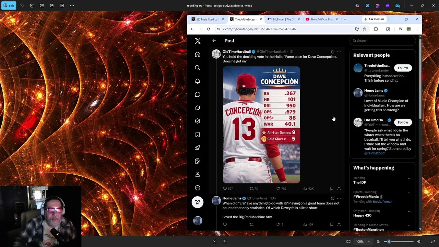The image size is (439, 247).
Task: Reply to OldTimeHardball post (627)
Action: point(228,188)
